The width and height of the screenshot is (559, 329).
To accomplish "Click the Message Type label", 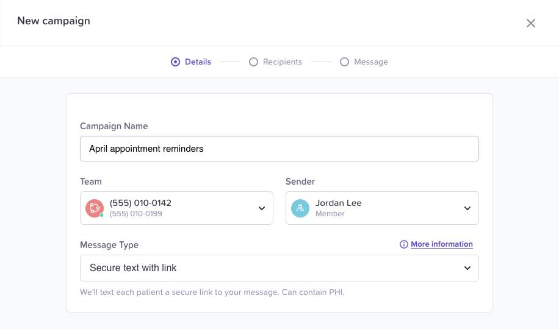I will [109, 245].
